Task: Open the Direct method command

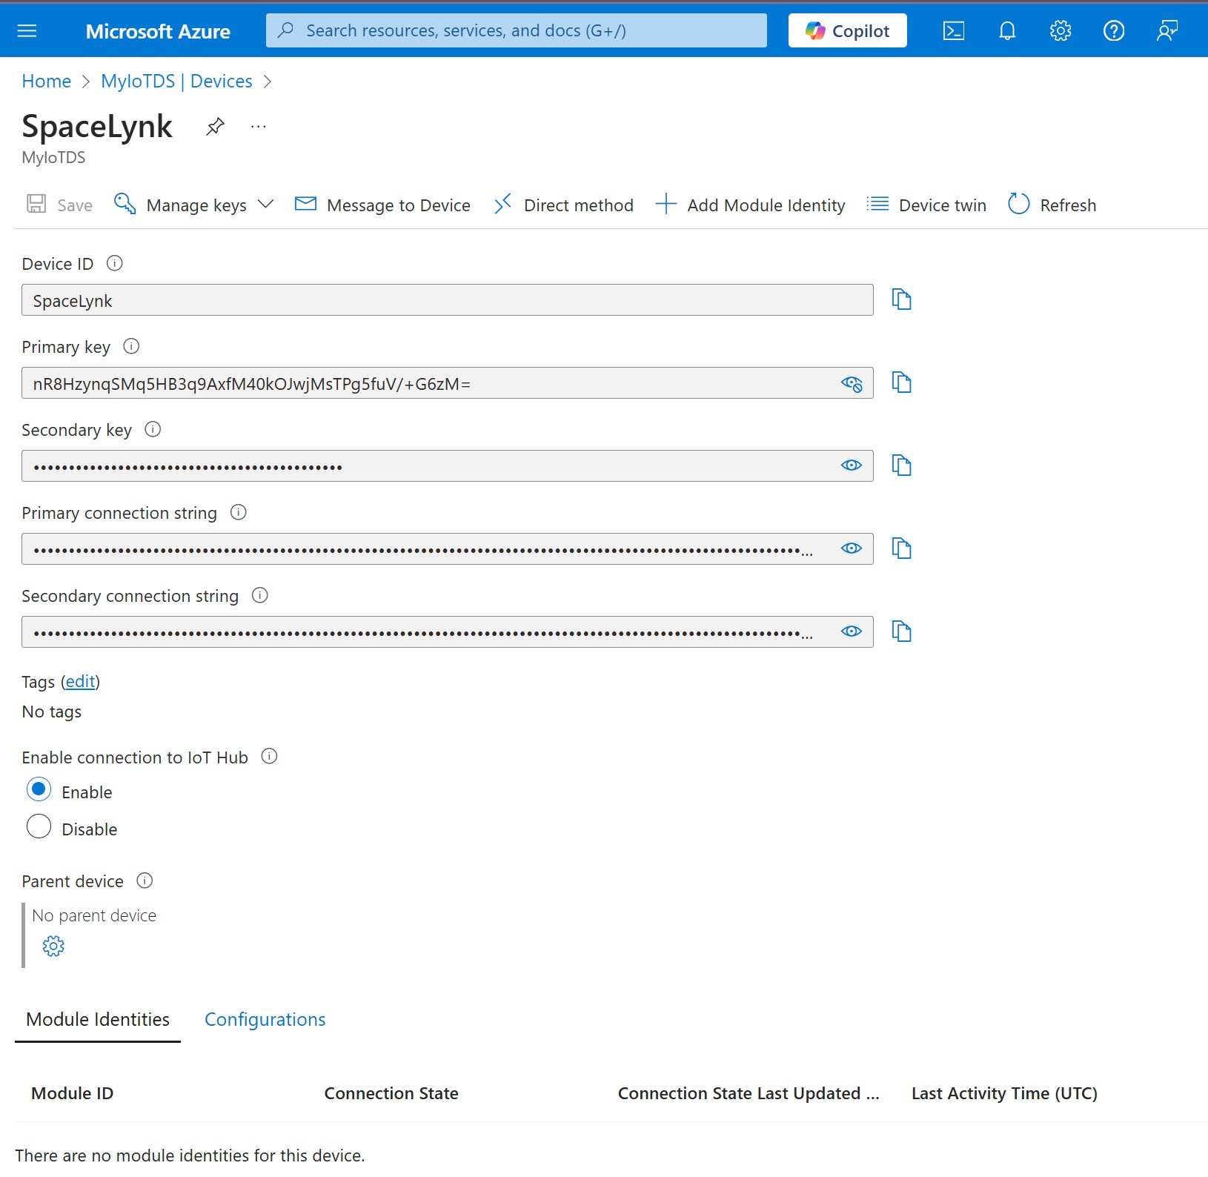Action: pyautogui.click(x=564, y=205)
